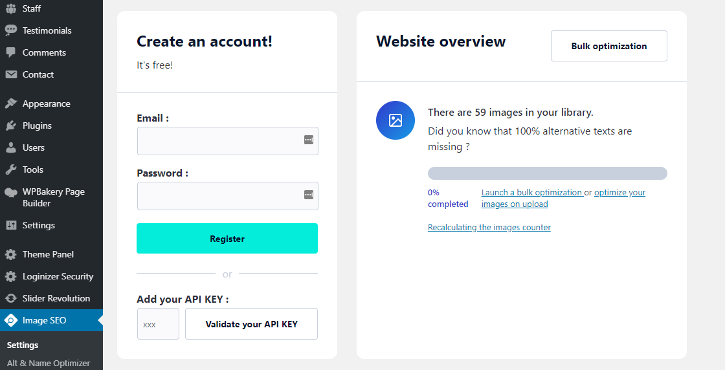Open the Users menu item

coord(34,147)
